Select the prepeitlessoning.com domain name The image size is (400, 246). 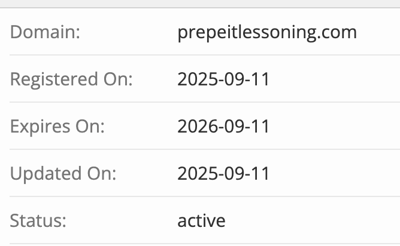(x=267, y=32)
